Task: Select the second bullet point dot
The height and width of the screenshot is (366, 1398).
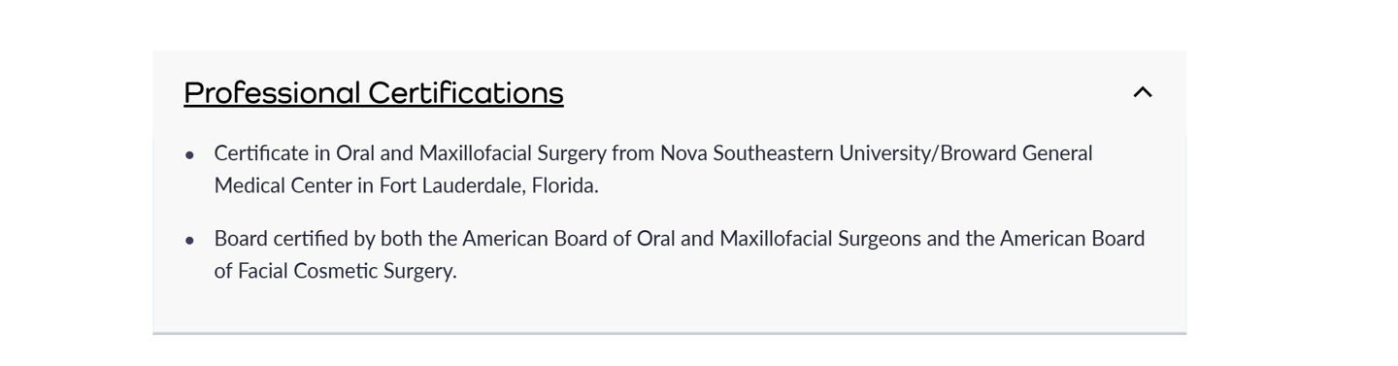Action: 190,240
